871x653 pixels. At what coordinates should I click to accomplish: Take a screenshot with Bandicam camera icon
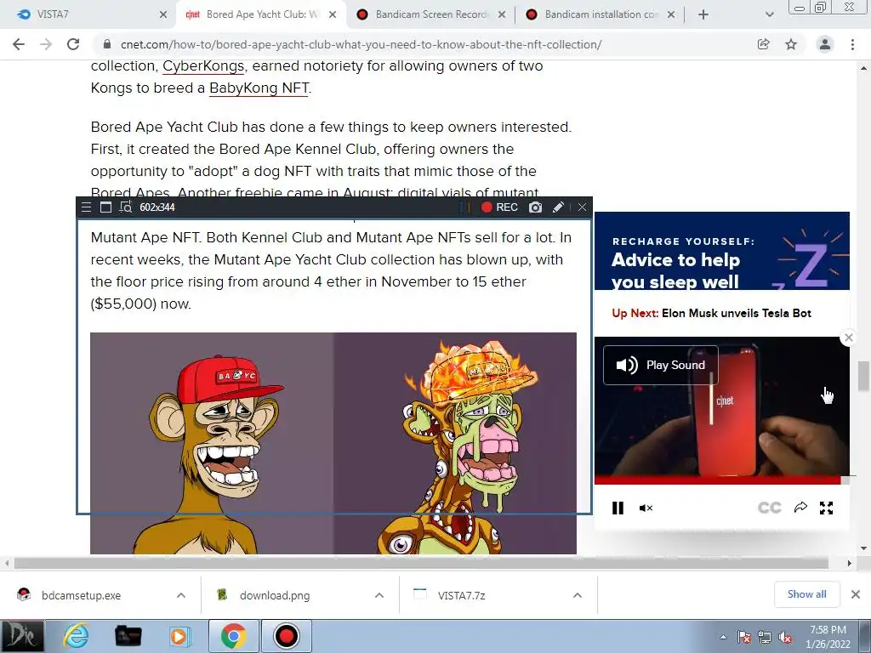coord(535,207)
